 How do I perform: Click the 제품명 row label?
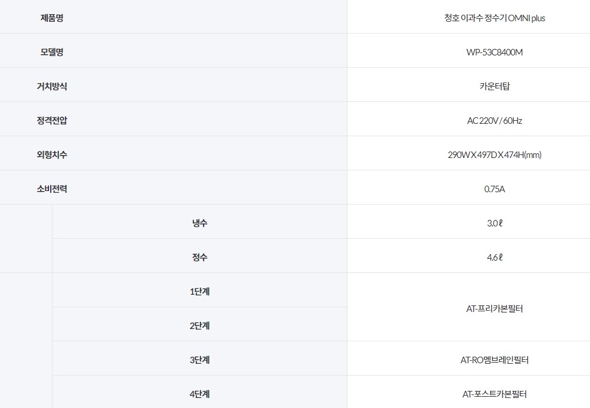coord(52,18)
